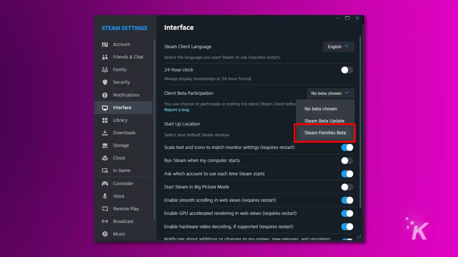Toggle smooth scrolling in web views
This screenshot has width=458, height=257.
pos(347,200)
